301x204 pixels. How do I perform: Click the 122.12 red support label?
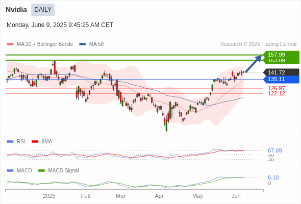tap(277, 93)
